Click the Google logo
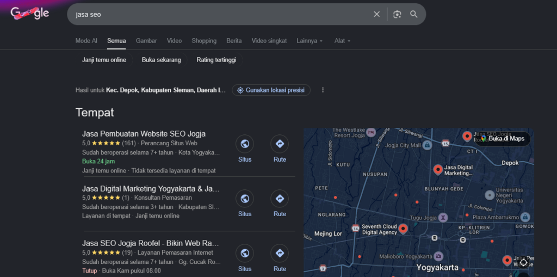 (x=30, y=14)
